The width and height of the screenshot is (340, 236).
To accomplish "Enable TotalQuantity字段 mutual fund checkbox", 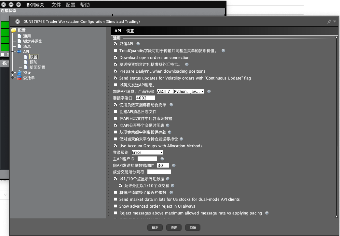I will click(116, 51).
